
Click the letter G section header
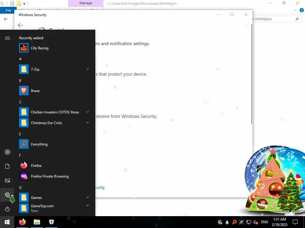(x=20, y=188)
